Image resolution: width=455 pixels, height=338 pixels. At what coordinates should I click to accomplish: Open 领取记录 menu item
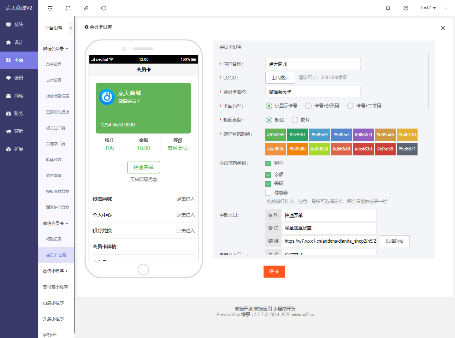(x=54, y=239)
